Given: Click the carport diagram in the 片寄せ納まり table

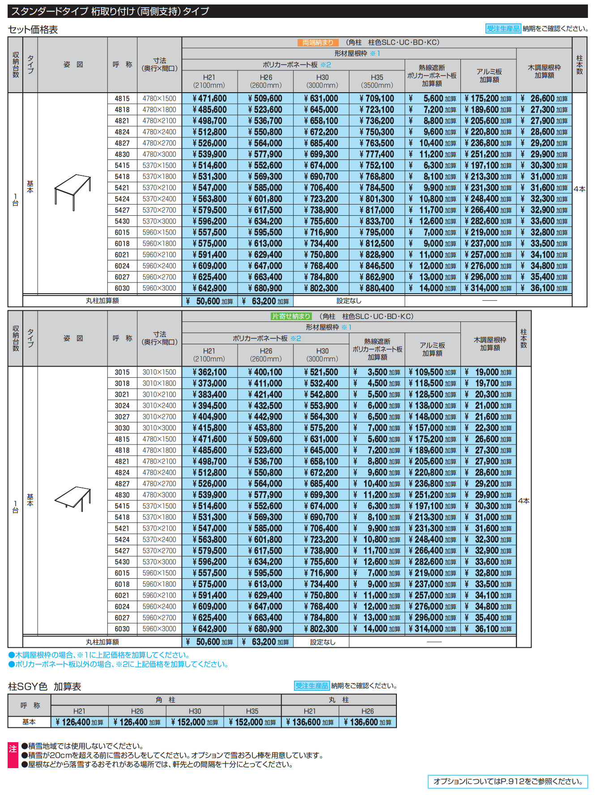Looking at the screenshot, I should point(72,498).
